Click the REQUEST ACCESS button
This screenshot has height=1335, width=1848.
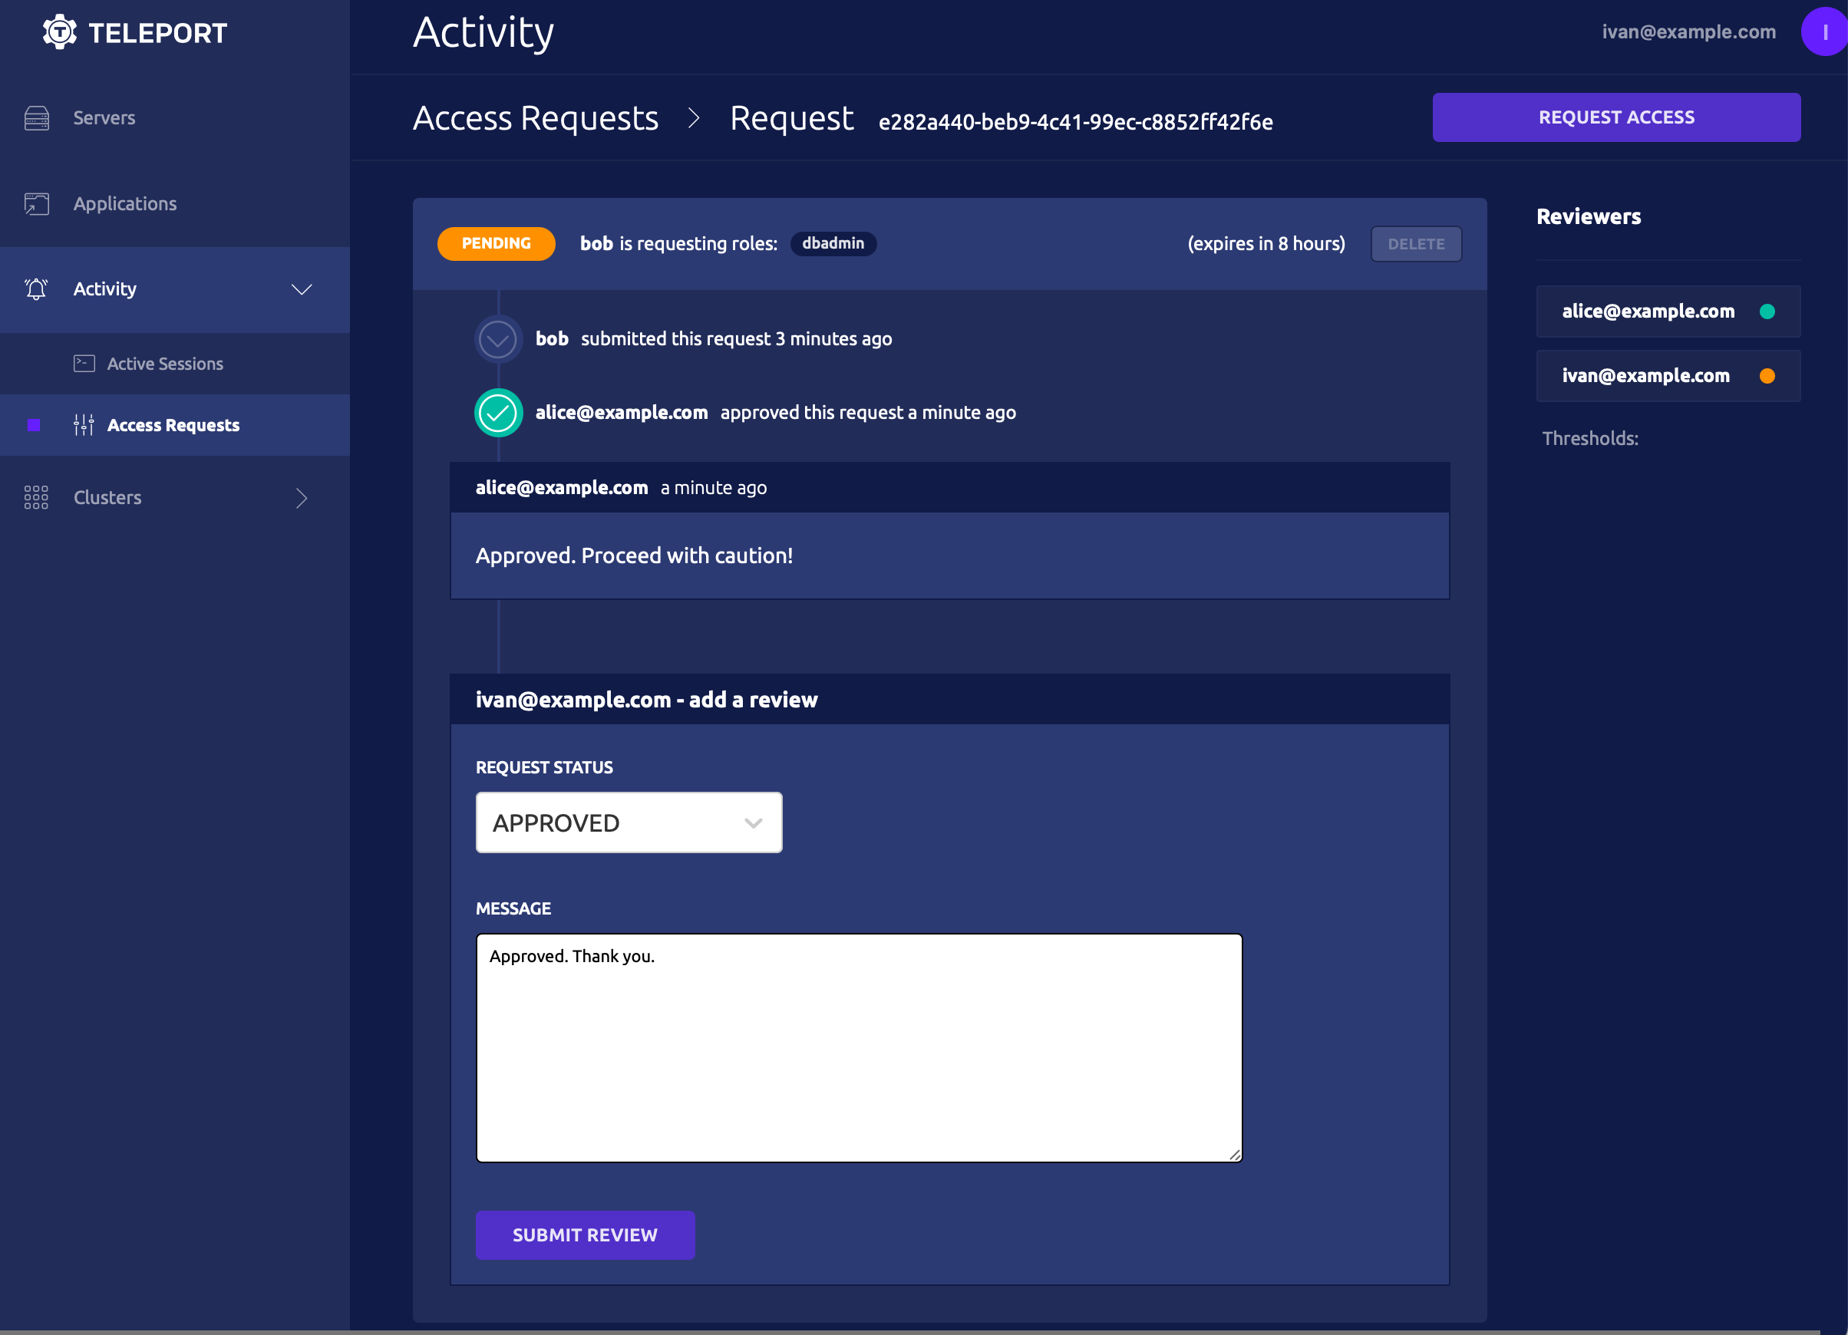[x=1617, y=116]
